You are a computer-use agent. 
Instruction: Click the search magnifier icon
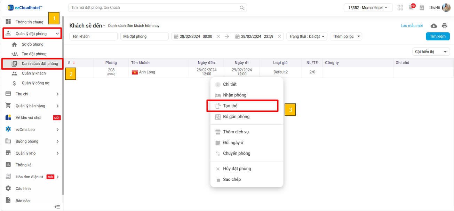pyautogui.click(x=242, y=8)
